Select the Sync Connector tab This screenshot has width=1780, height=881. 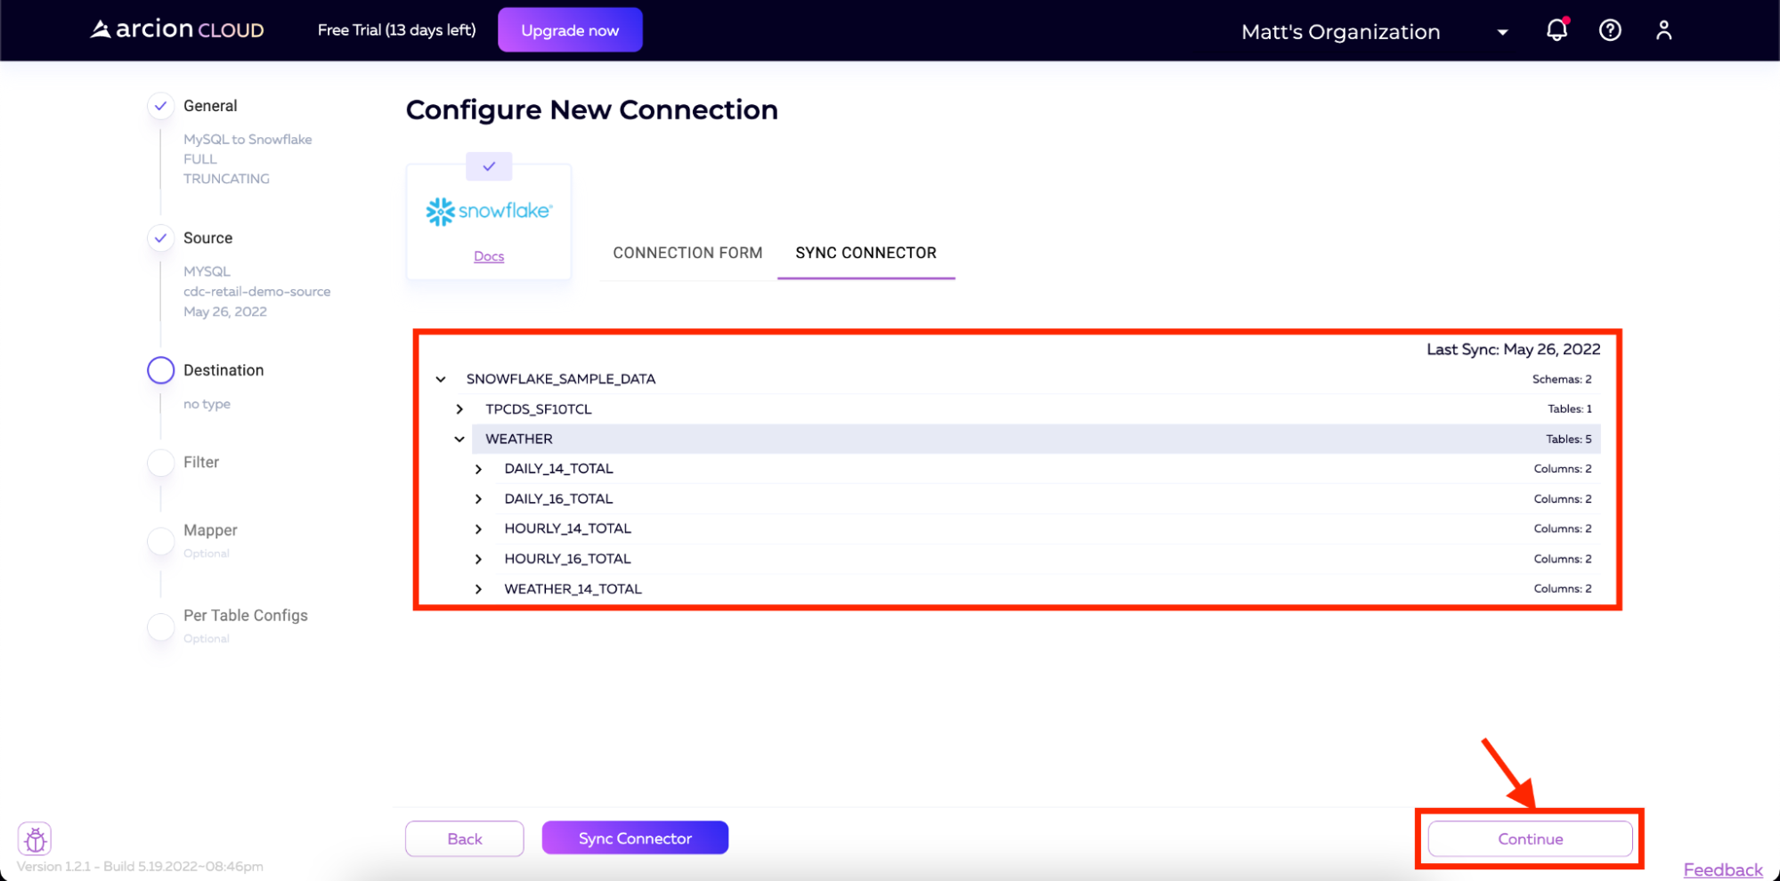coord(866,253)
